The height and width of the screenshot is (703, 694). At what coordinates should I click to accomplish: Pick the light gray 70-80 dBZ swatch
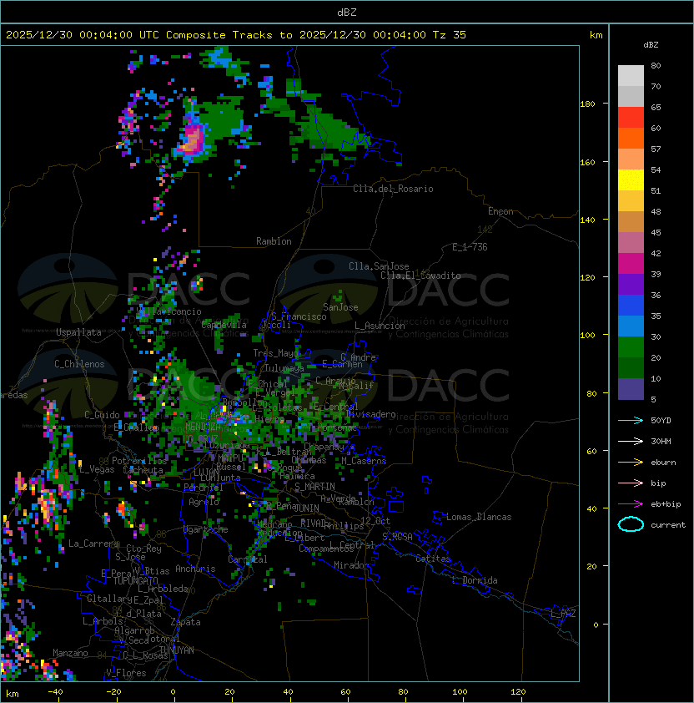[x=631, y=76]
